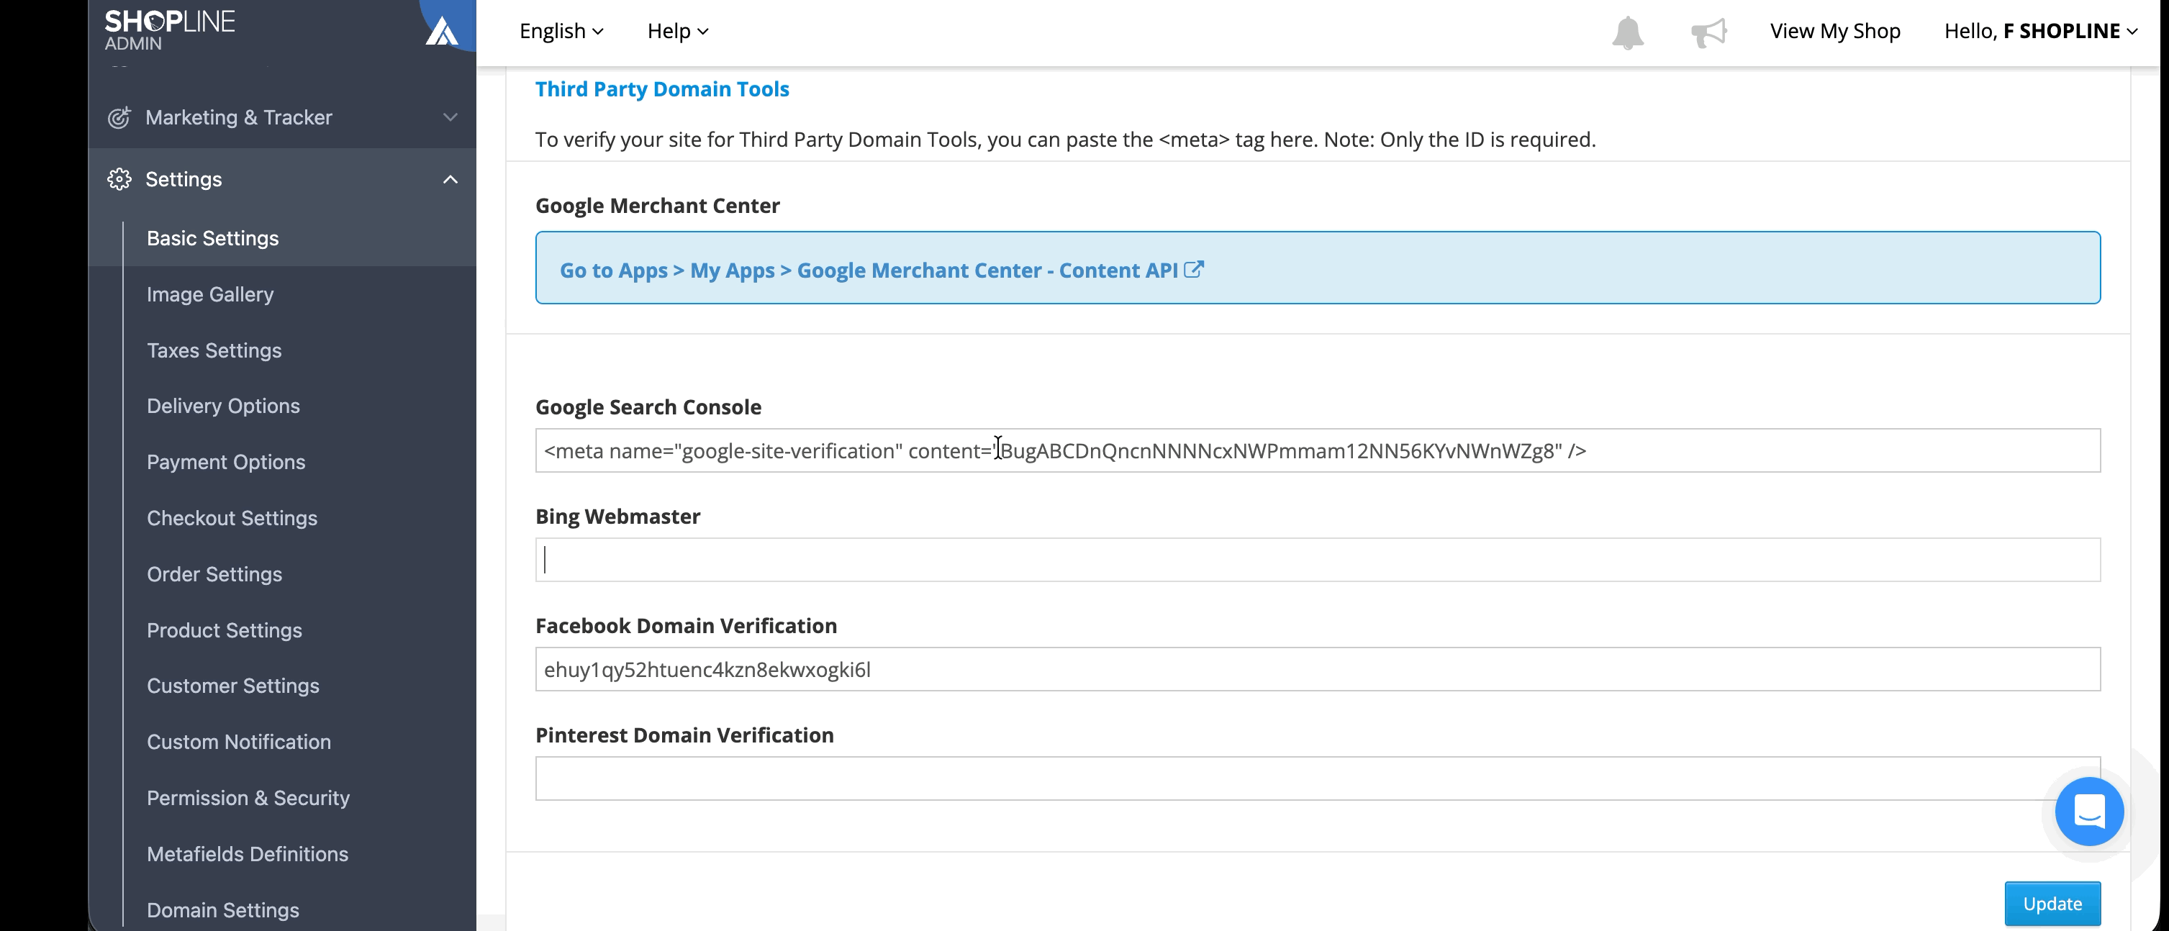The width and height of the screenshot is (2169, 931).
Task: Click the Settings gear icon in sidebar
Action: click(119, 179)
